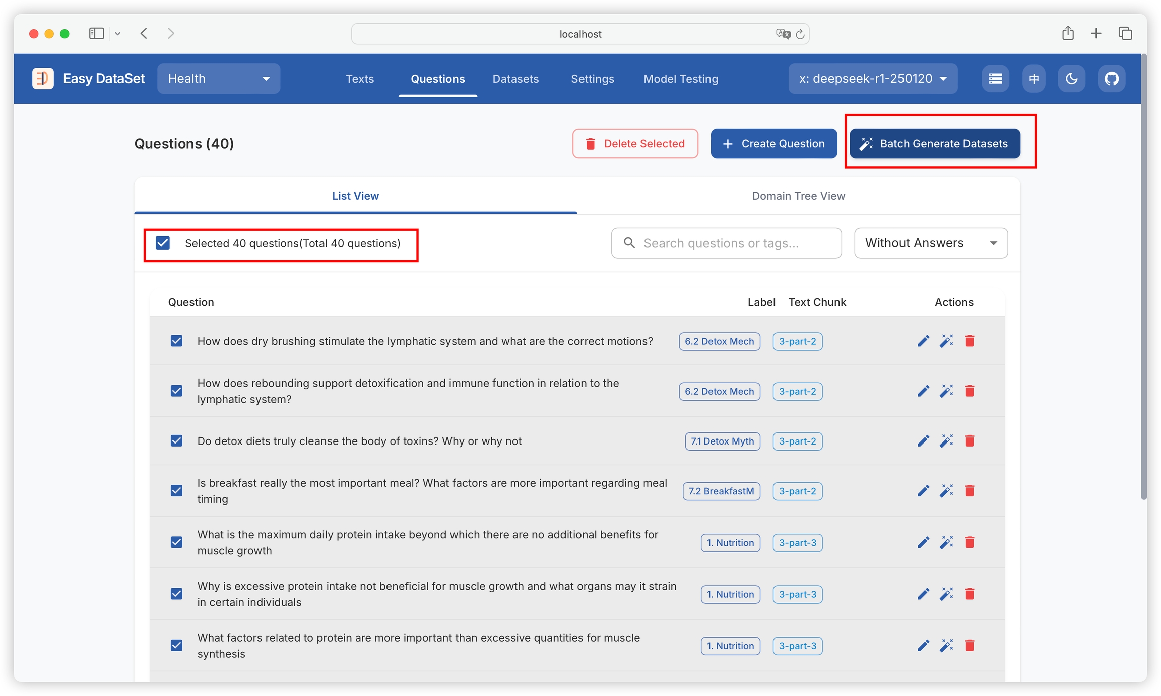Expand the deepseek-r1-250120 model selector
This screenshot has height=696, width=1161.
point(872,79)
